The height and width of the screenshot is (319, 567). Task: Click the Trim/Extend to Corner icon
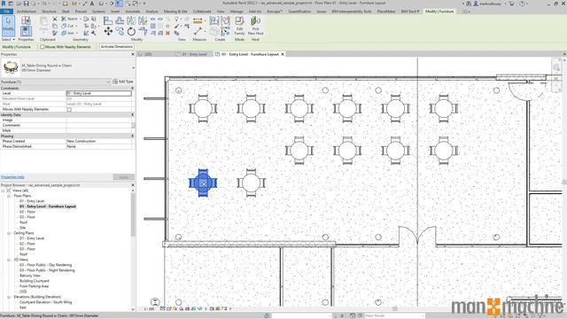point(143,32)
